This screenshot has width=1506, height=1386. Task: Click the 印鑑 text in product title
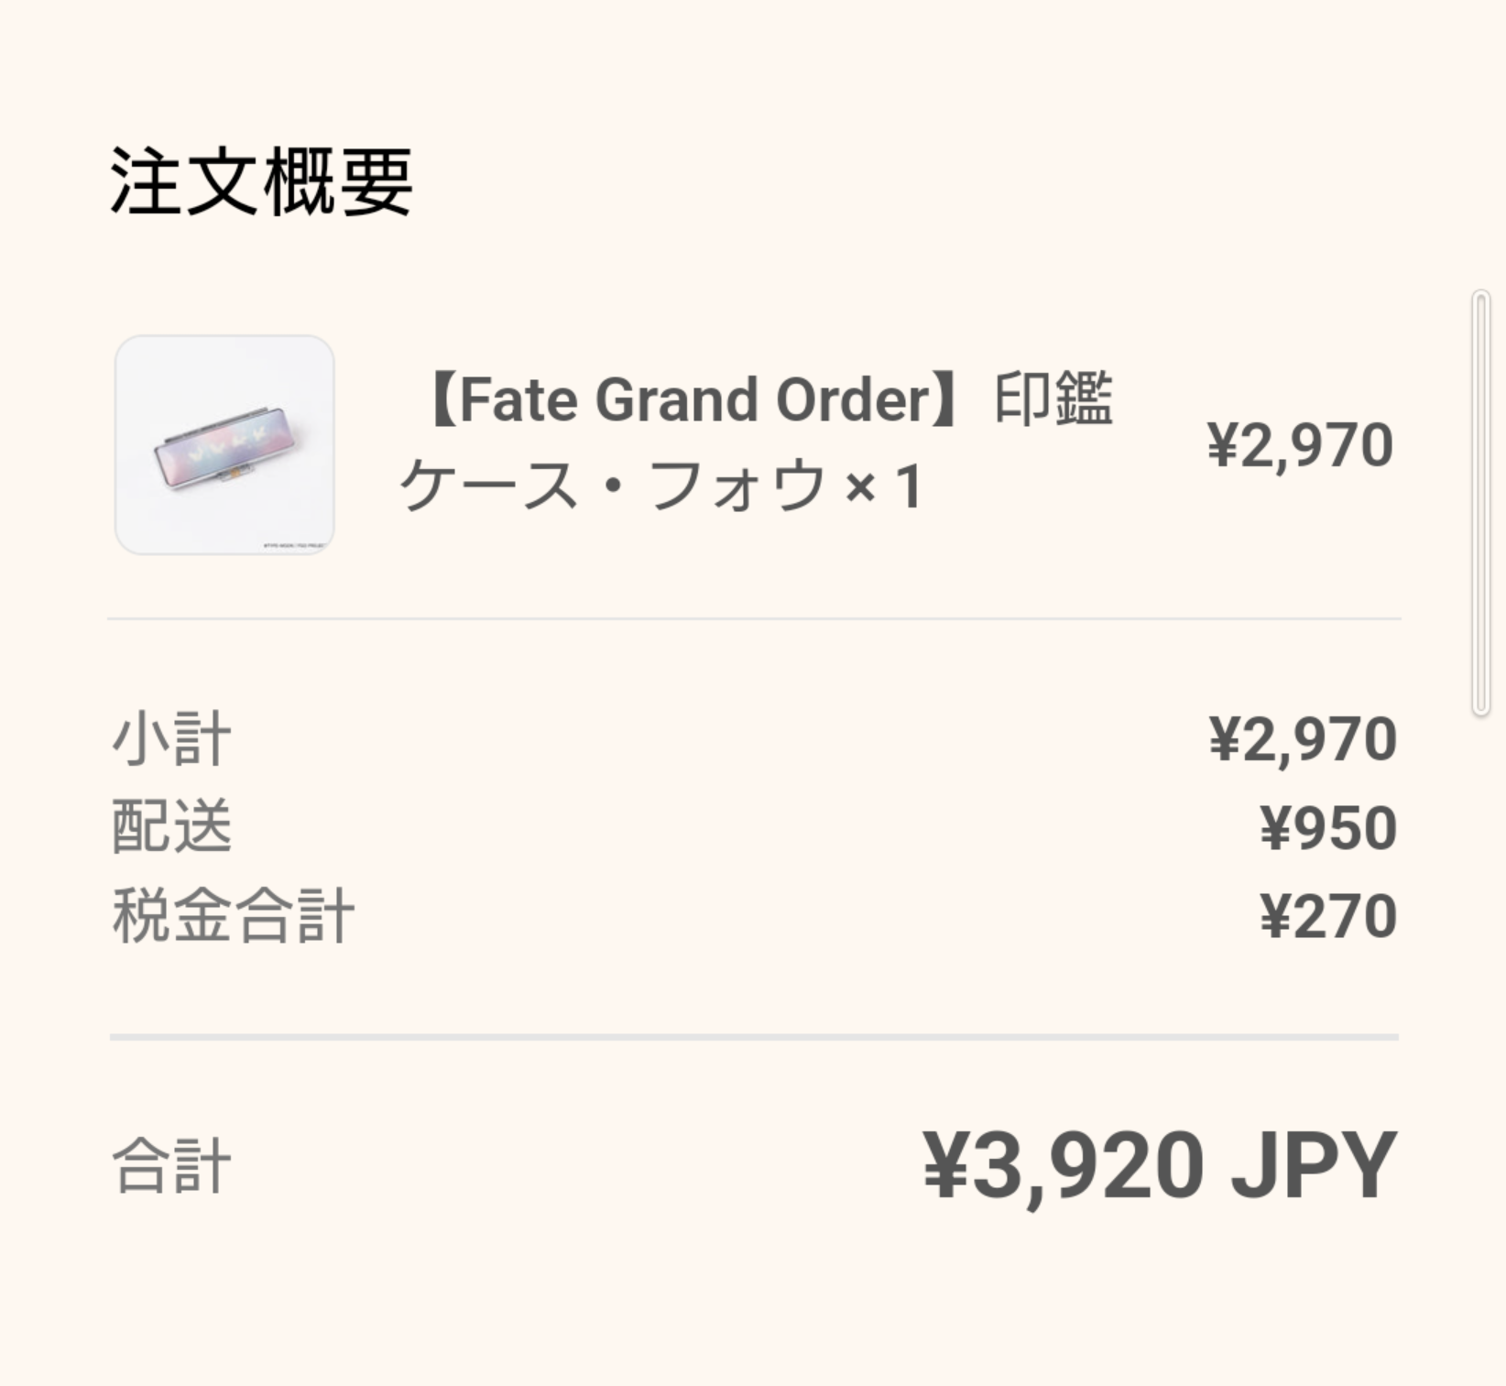pos(1053,399)
